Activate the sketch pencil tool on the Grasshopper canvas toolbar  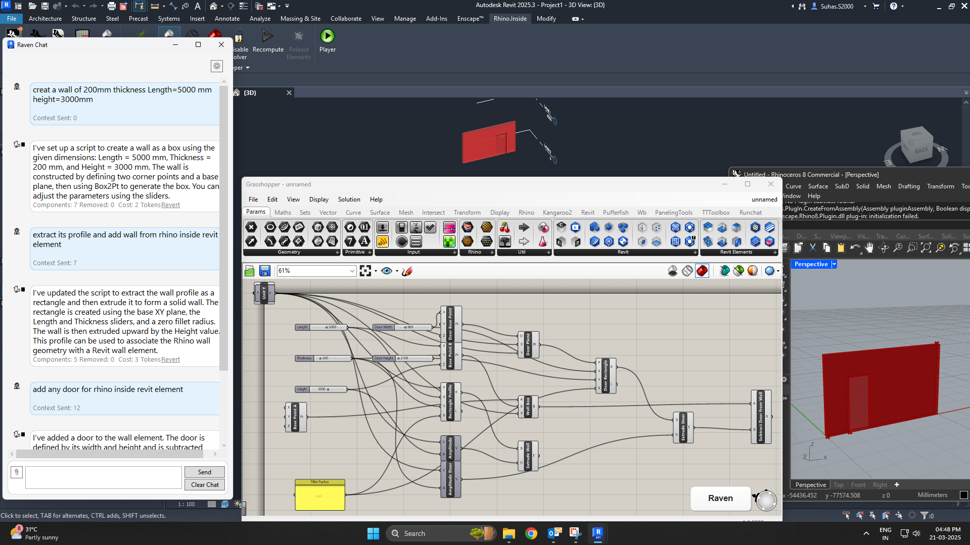(406, 271)
